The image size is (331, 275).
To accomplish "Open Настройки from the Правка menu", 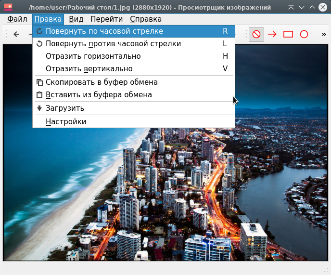I will click(x=66, y=122).
